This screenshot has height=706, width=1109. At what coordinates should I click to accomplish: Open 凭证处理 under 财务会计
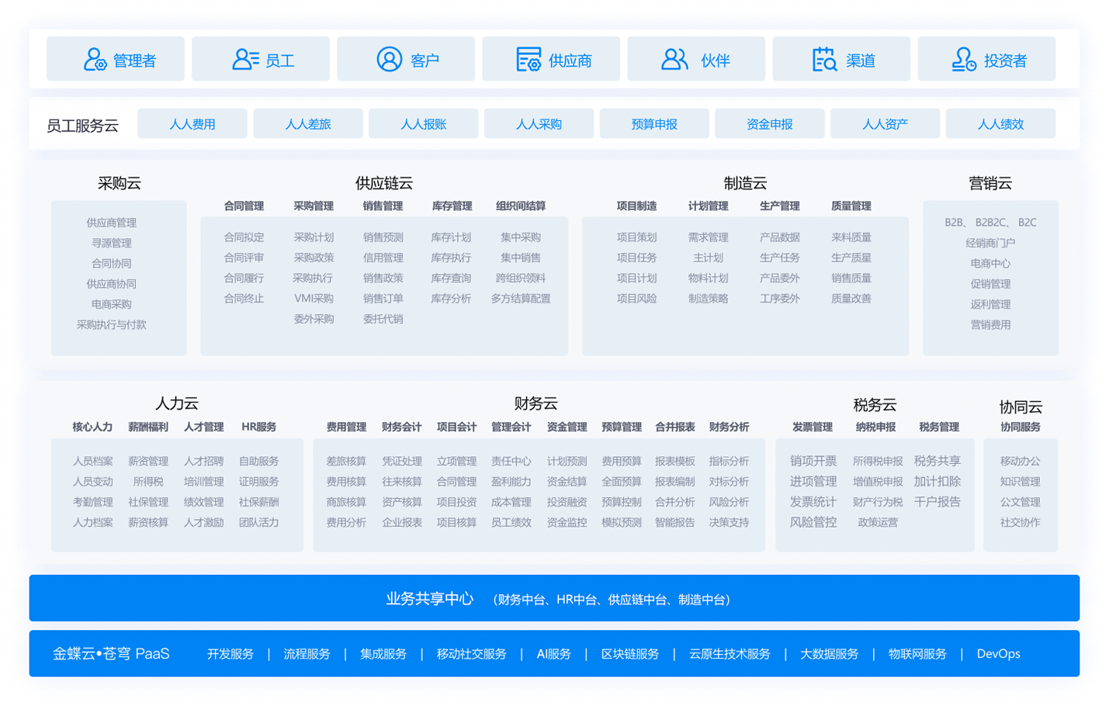tap(402, 462)
